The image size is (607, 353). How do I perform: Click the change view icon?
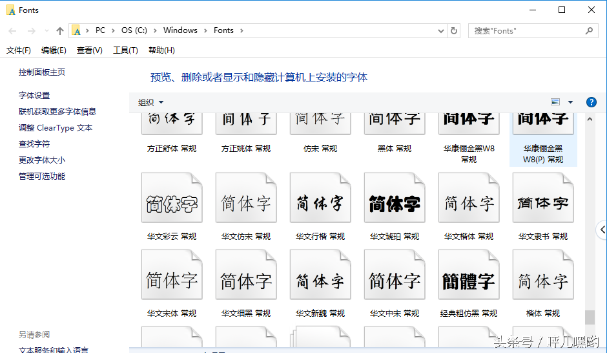[x=555, y=102]
